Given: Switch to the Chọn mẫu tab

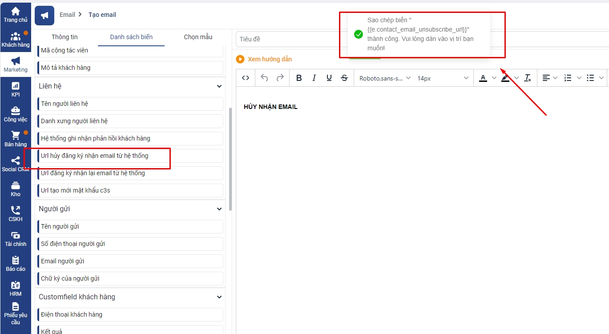Looking at the screenshot, I should coord(198,37).
